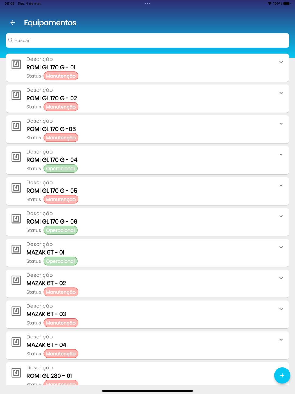
Task: Tap the tag icon beside MAZAK 6T - 03
Action: click(x=16, y=311)
